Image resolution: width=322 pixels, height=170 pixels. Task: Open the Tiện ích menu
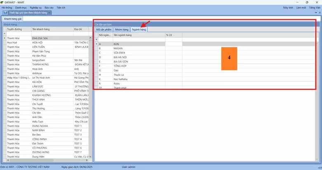[x=61, y=7]
